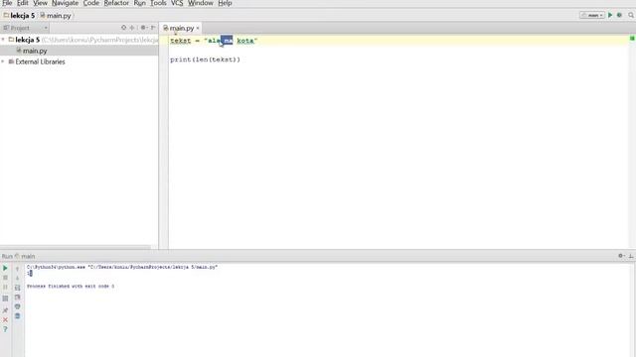Screen dimensions: 636x357
Task: Click the print(len(tekst)) code line
Action: [x=206, y=59]
